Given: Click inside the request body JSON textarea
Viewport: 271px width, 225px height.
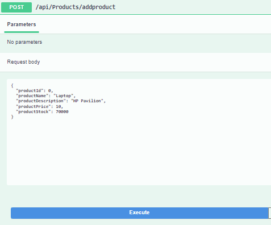Looking at the screenshot, I should [x=139, y=132].
